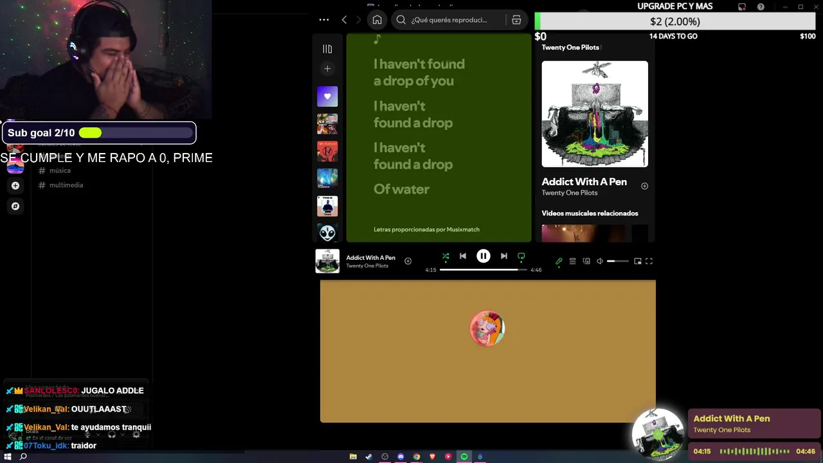Image resolution: width=823 pixels, height=463 pixels.
Task: Open Twenty One Pilots artist in player bar
Action: click(x=367, y=266)
